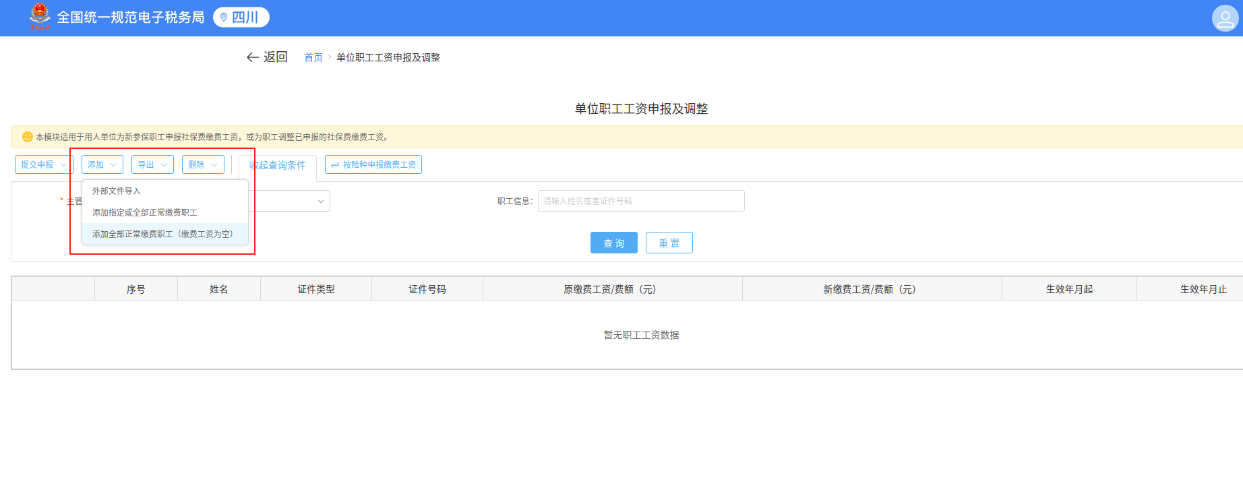
Task: Click the tax bureau emblem logo
Action: [40, 16]
